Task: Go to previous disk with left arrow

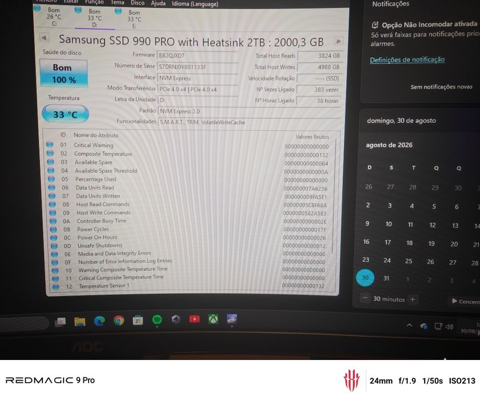Action: coord(44,38)
